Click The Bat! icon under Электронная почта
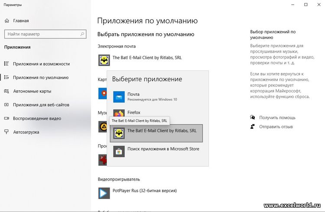Viewport: 325px width, 212px height. point(104,60)
